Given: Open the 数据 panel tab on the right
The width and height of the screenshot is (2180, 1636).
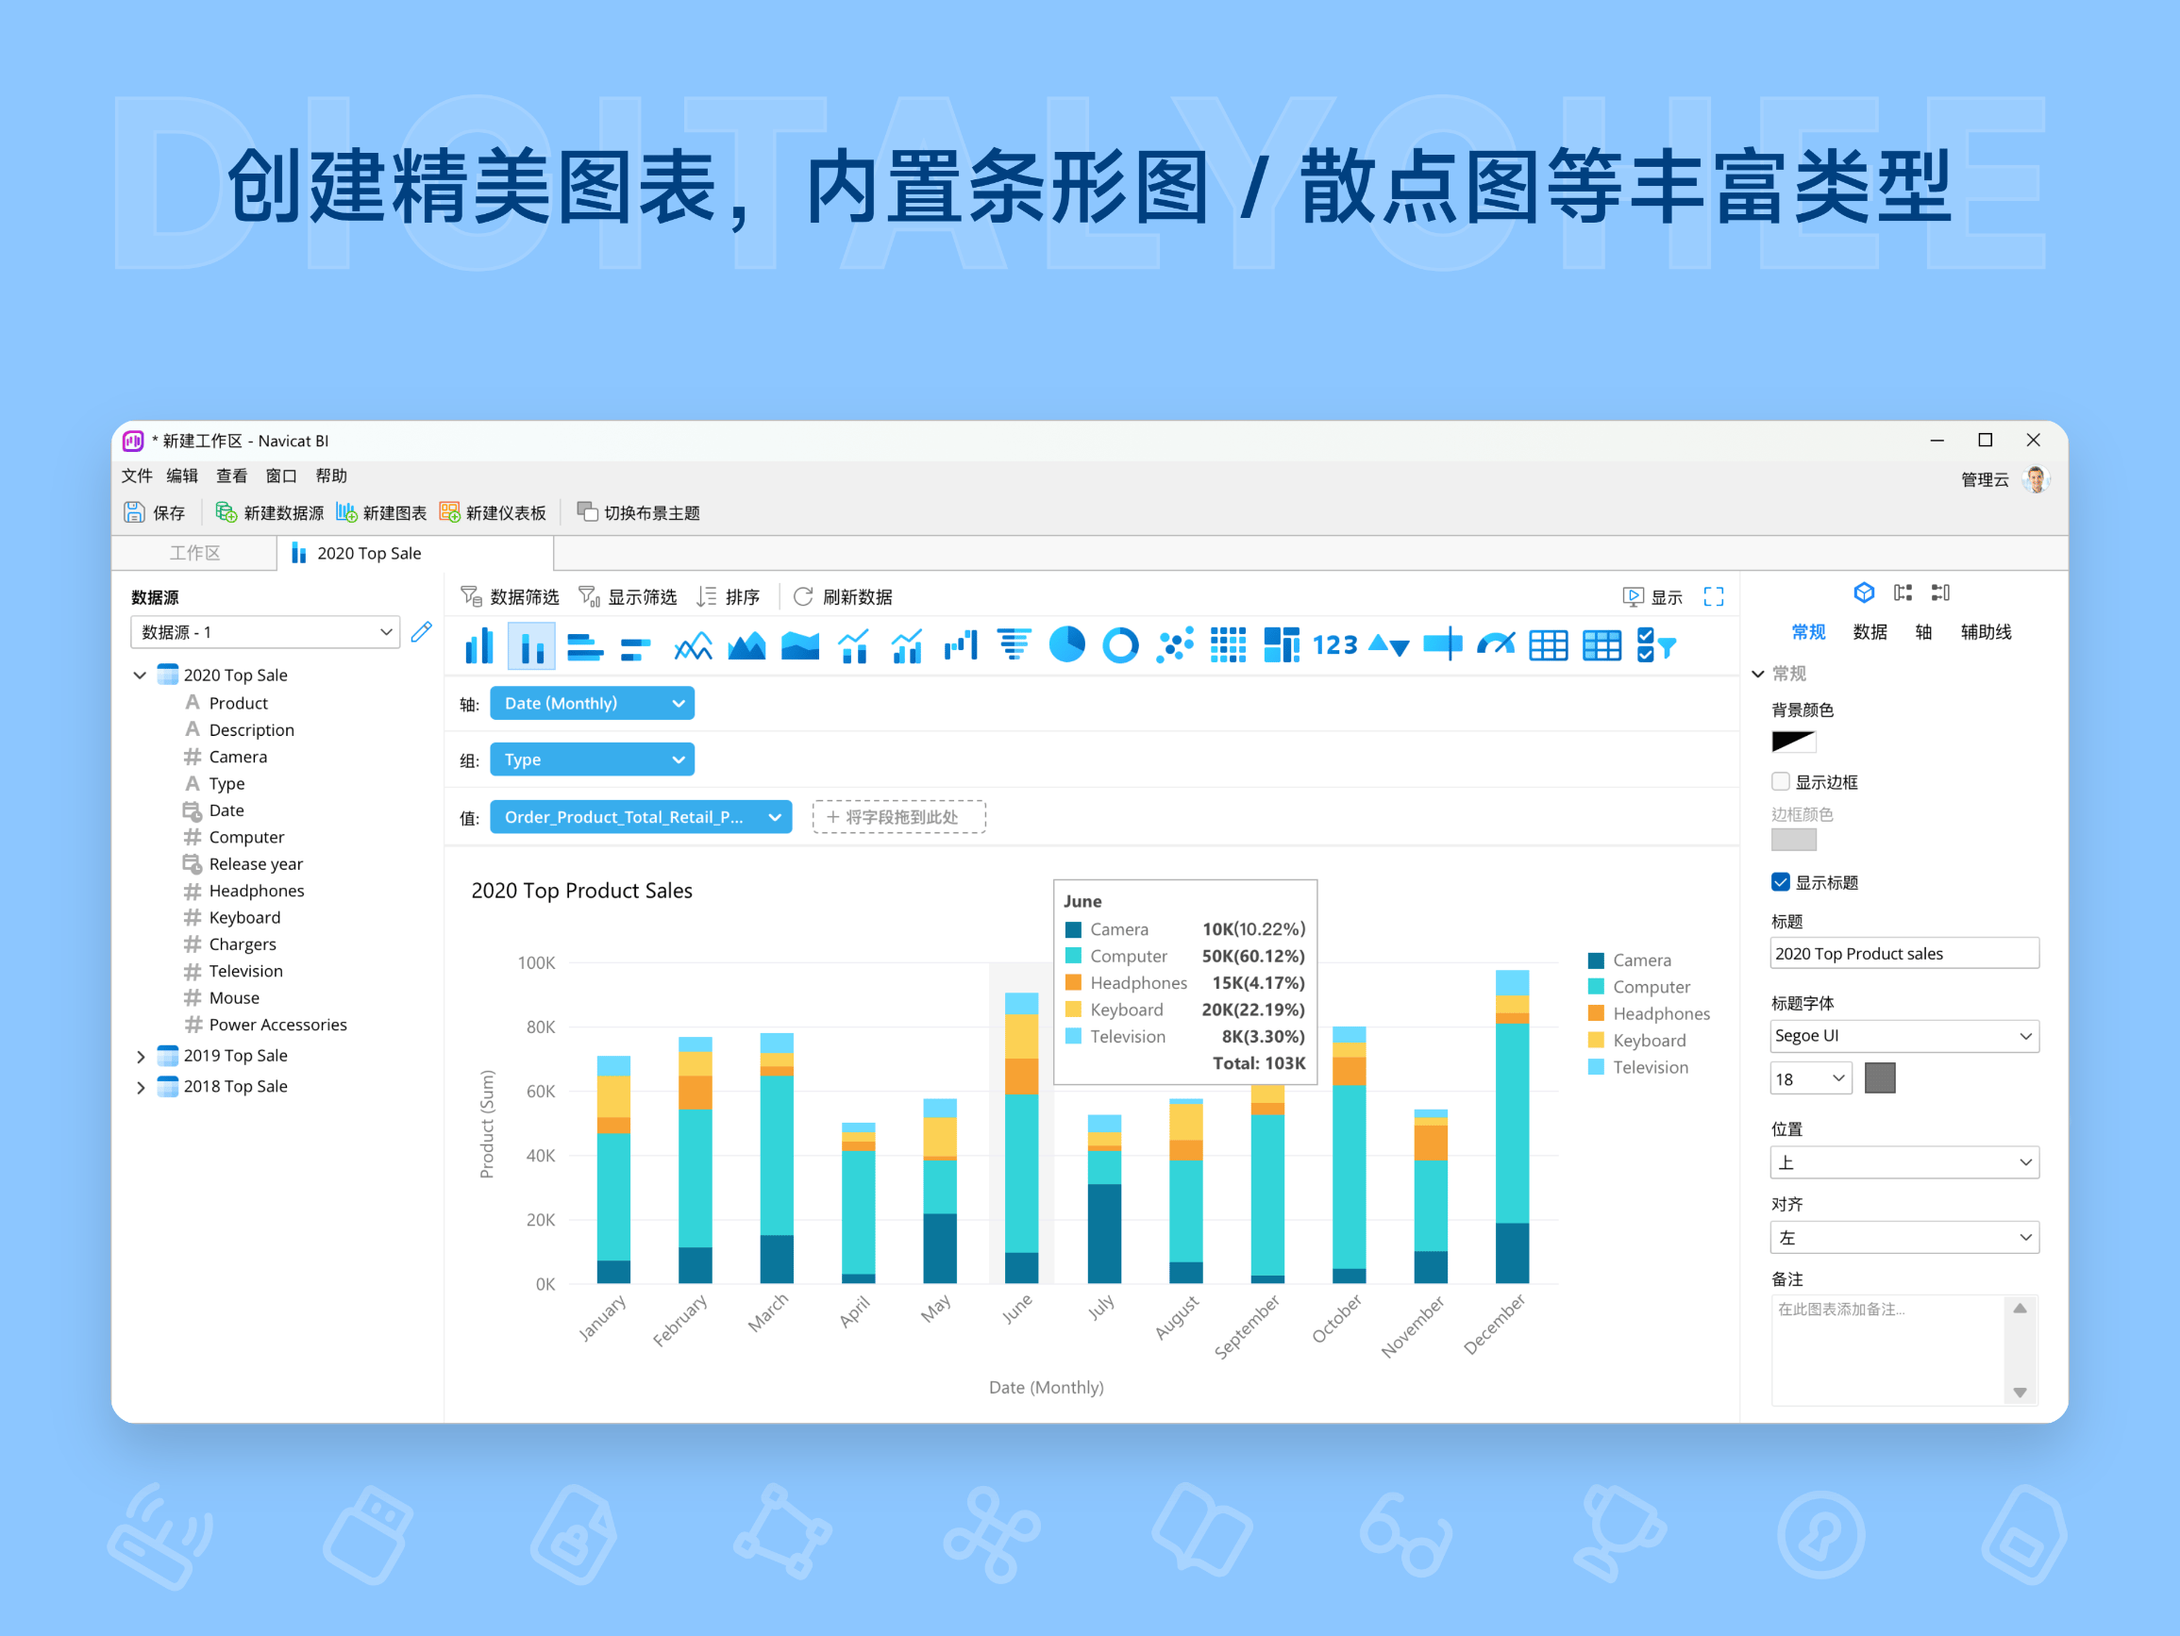Looking at the screenshot, I should coord(1870,632).
